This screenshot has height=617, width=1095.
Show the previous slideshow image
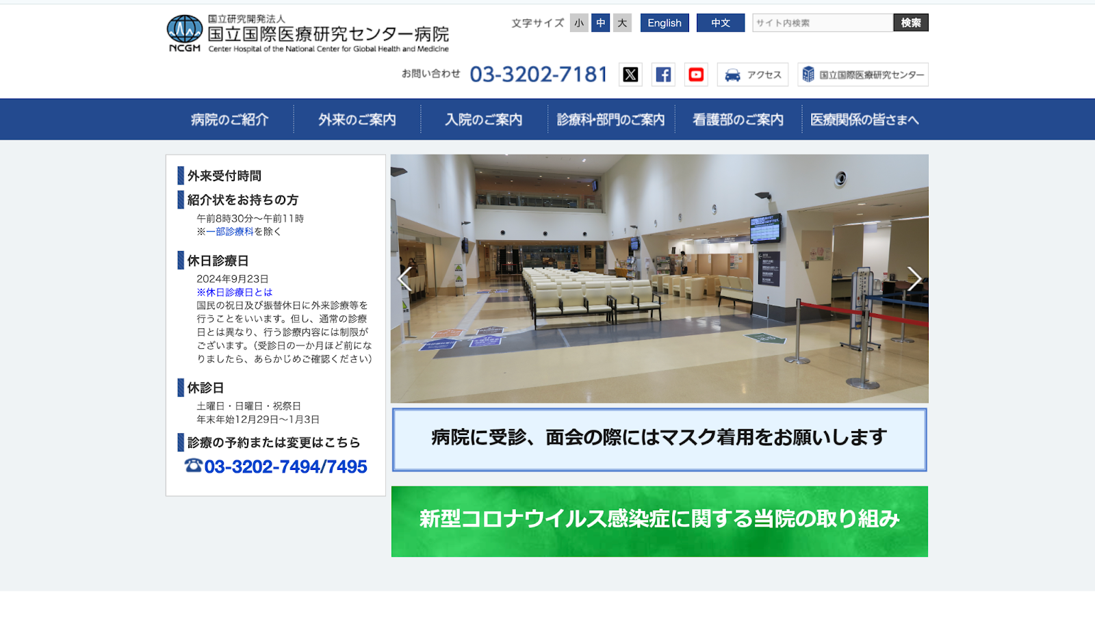coord(404,278)
